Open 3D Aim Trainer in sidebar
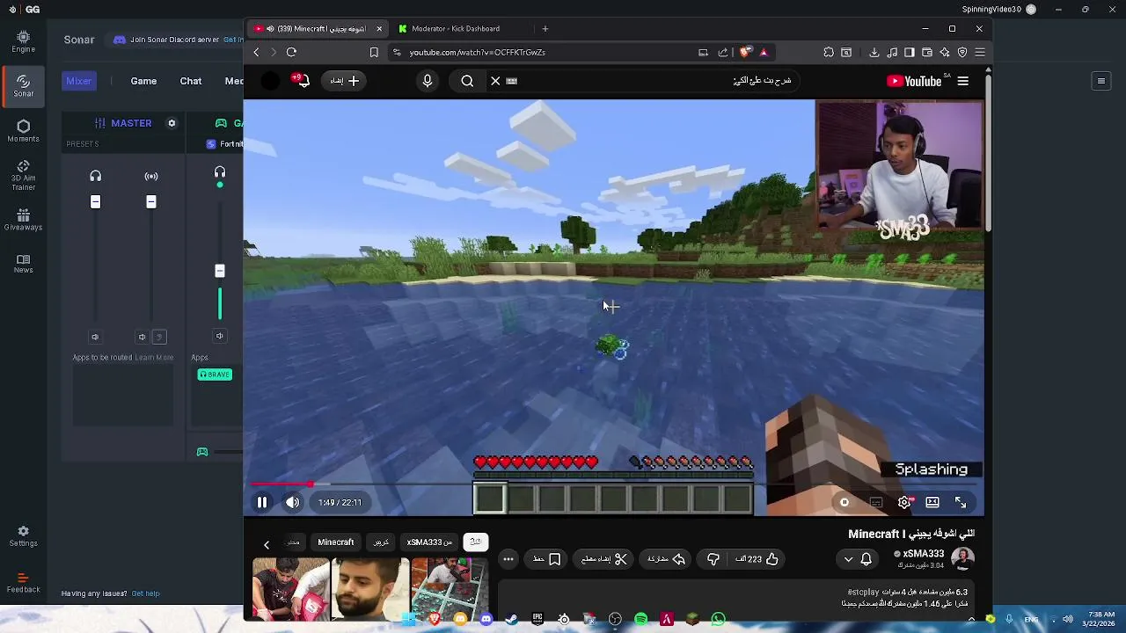The height and width of the screenshot is (633, 1126). (x=24, y=175)
